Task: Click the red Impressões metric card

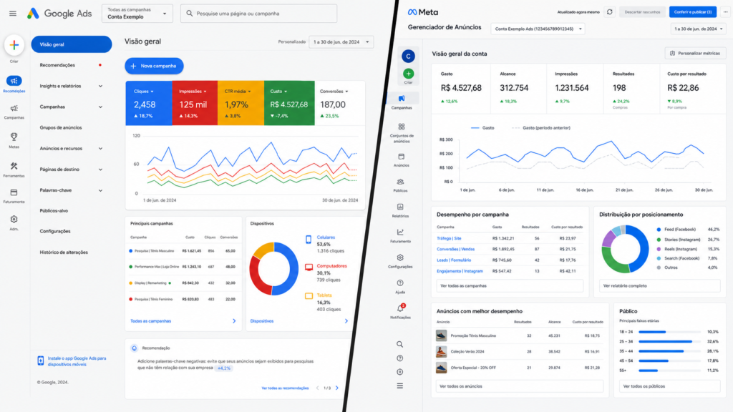Action: pos(195,103)
